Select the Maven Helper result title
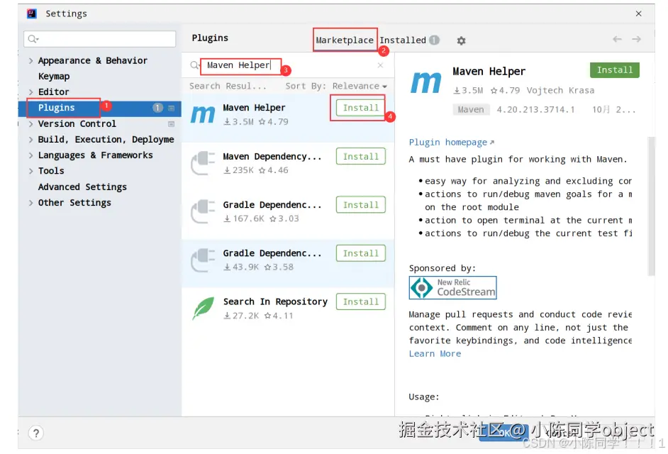The height and width of the screenshot is (454, 668). (x=254, y=108)
